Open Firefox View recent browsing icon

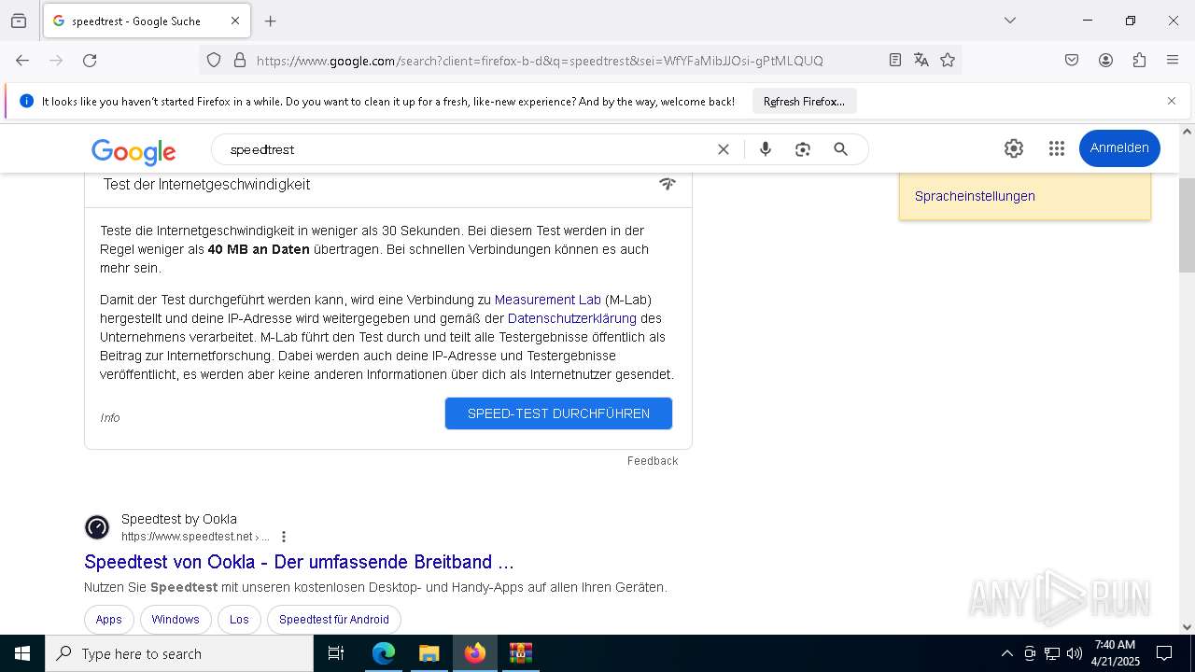click(19, 21)
